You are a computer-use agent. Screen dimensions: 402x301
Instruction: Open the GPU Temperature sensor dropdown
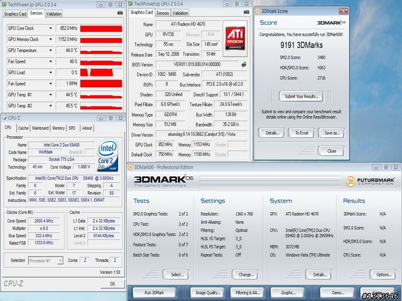click(x=50, y=50)
